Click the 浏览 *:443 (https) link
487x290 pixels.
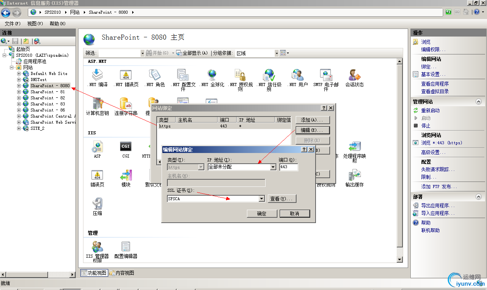point(442,143)
